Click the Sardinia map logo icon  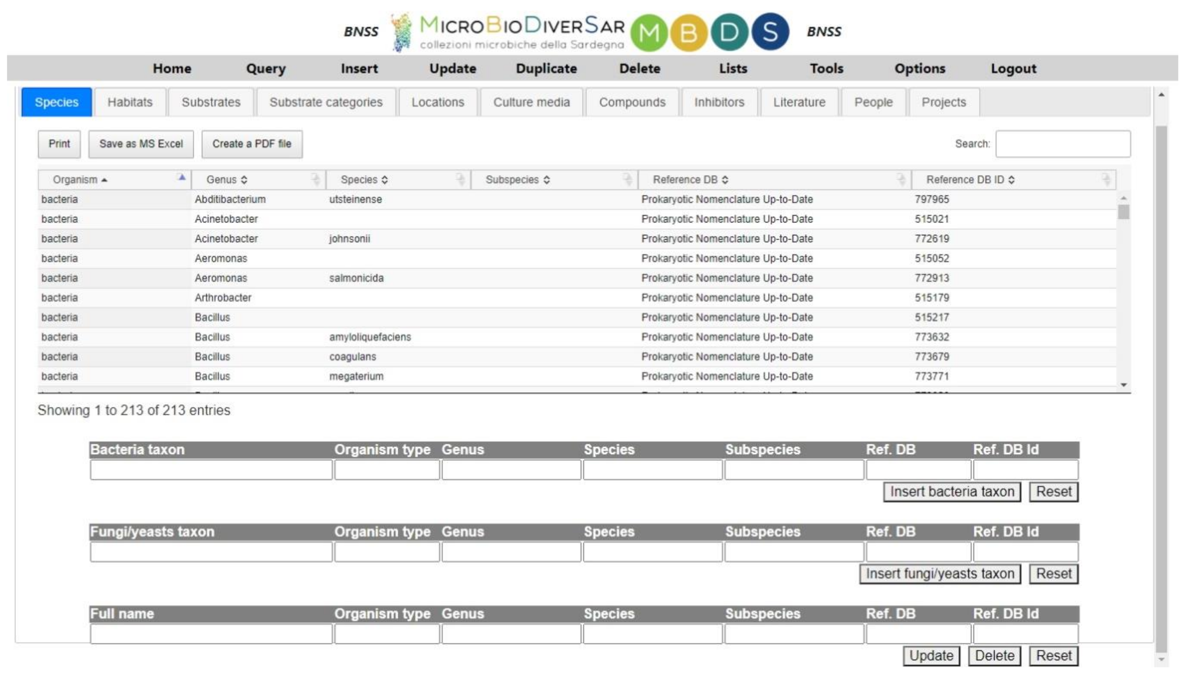tap(402, 32)
